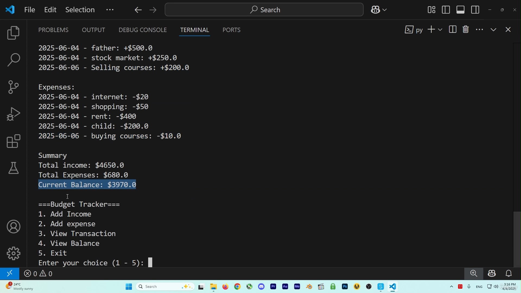This screenshot has height=293, width=521.
Task: Open the Search view in activity bar
Action: point(13,60)
